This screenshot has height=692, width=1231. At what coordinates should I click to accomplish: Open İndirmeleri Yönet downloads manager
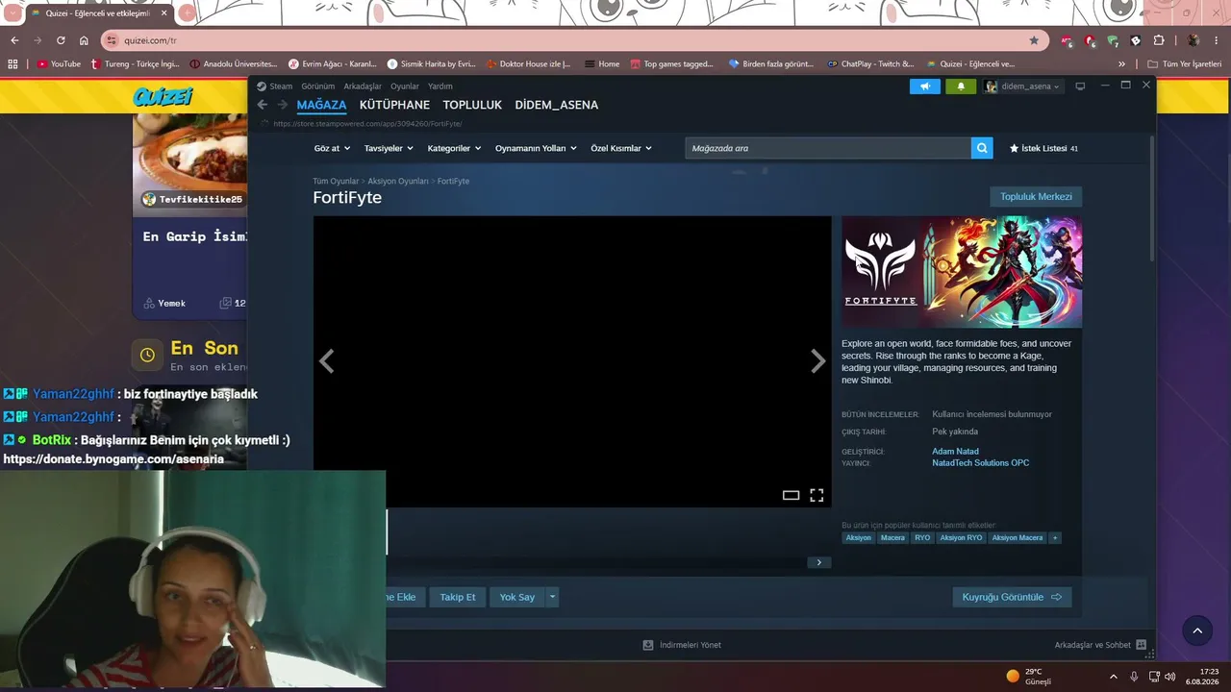tap(682, 645)
